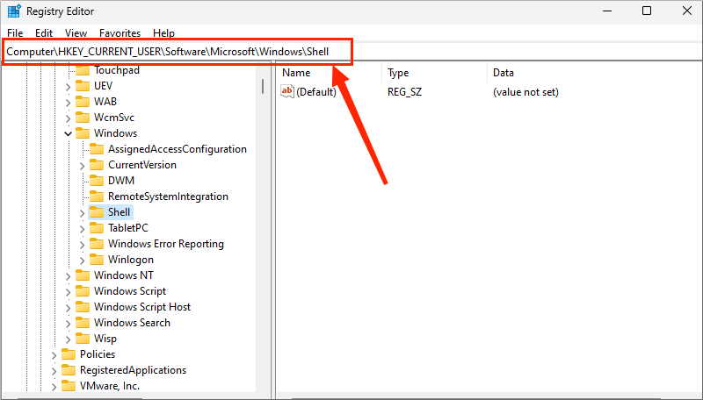Select the 'Windows Error Reporting' key label
This screenshot has width=703, height=400.
coord(166,244)
